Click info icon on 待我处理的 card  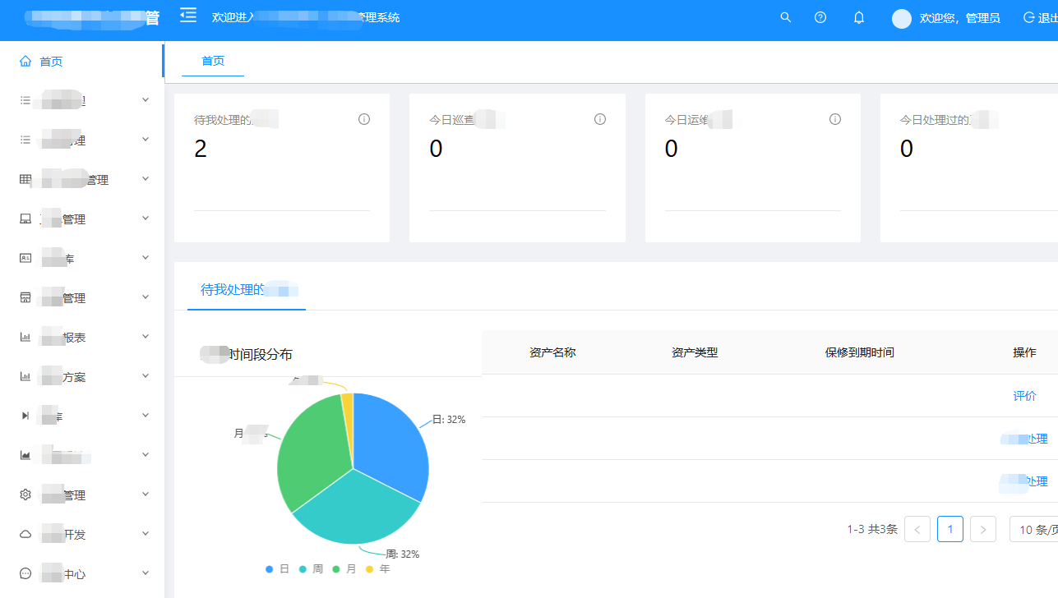coord(364,119)
